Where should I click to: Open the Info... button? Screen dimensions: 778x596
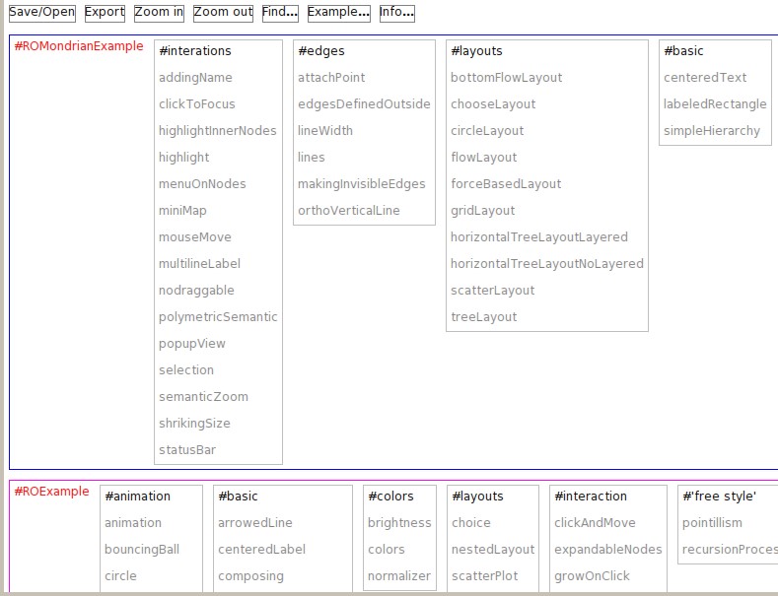[396, 13]
